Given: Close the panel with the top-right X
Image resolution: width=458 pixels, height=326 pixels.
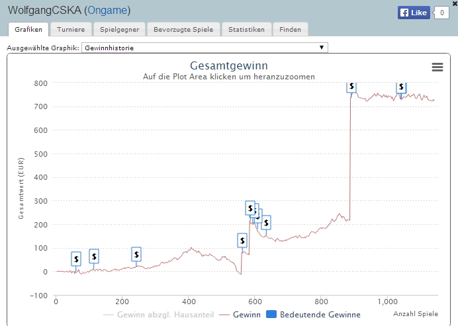Looking at the screenshot, I should pyautogui.click(x=455, y=3).
